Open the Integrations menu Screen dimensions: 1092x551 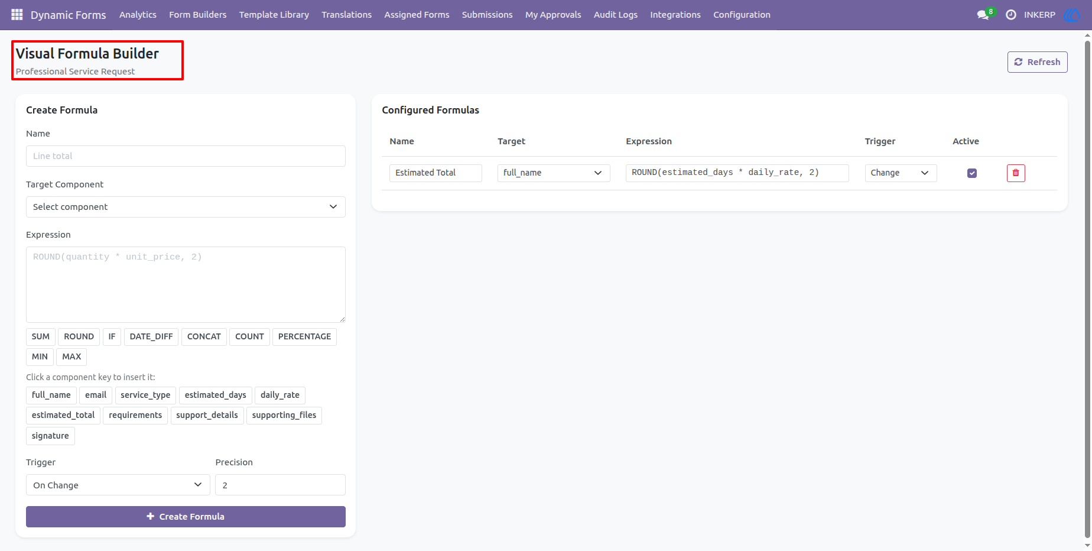coord(675,15)
